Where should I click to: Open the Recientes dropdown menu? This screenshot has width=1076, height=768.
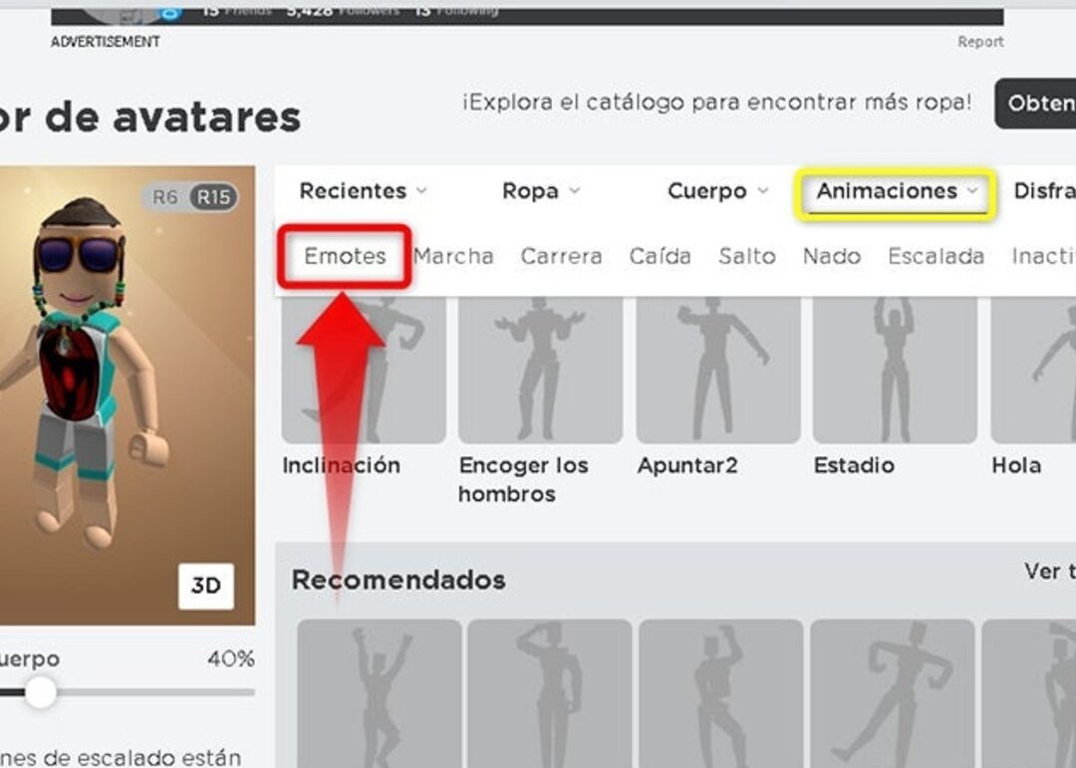coord(363,191)
